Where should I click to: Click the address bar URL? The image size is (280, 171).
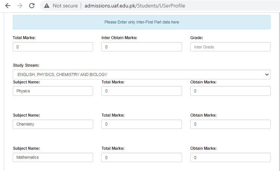pos(135,6)
